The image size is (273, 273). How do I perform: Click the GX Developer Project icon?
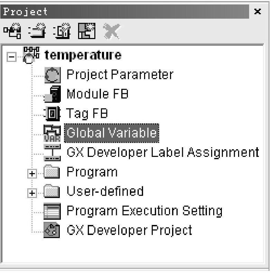(52, 230)
